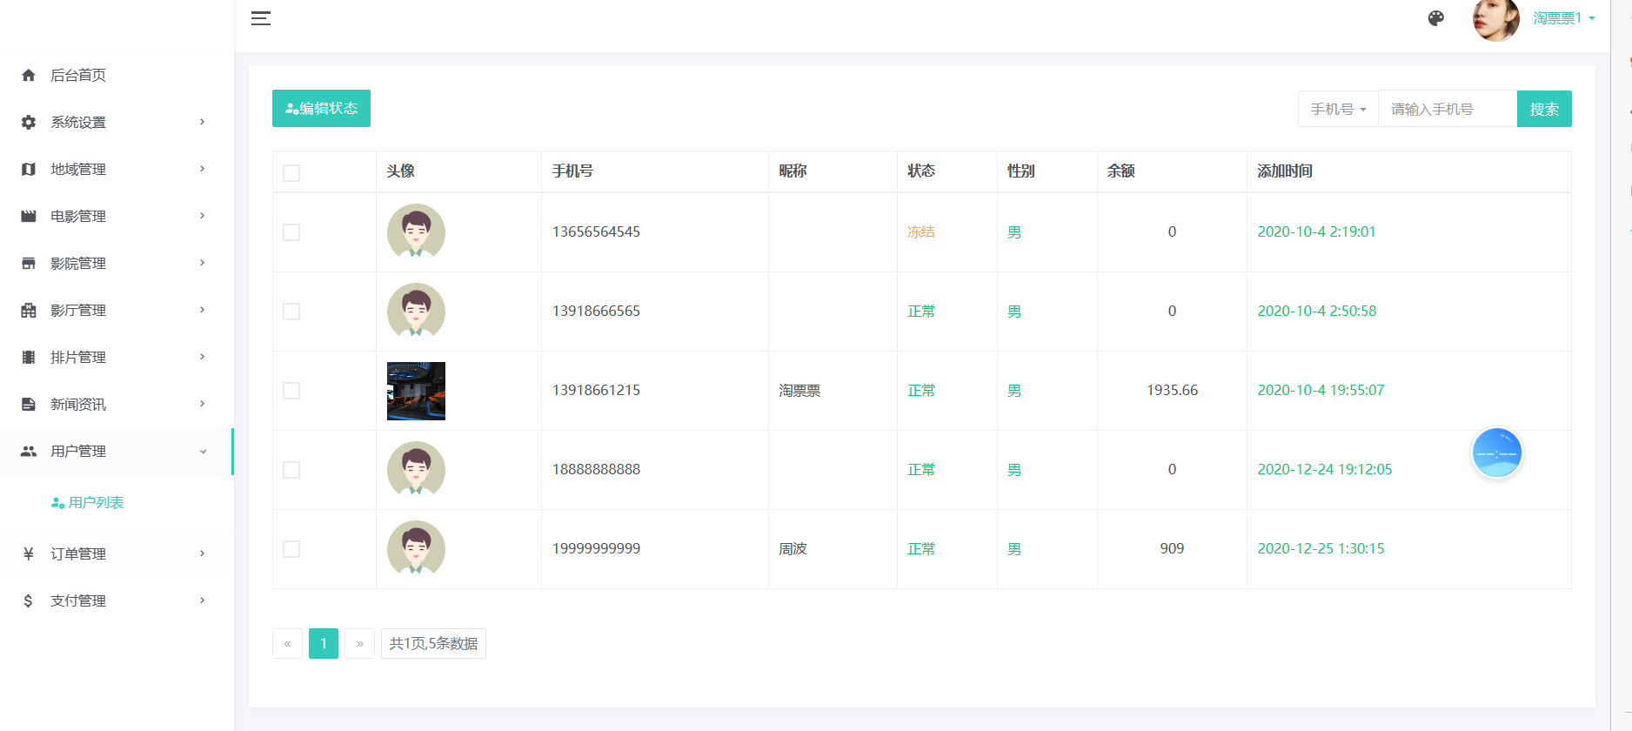Click the clapperboard icon beside 电影管理
1632x731 pixels.
[29, 217]
